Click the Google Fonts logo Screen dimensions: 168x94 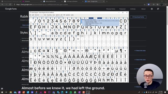[11, 9]
